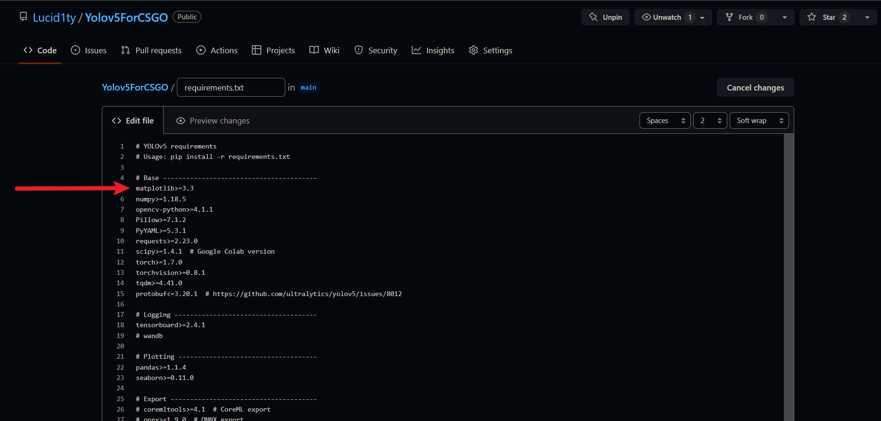Viewport: 881px width, 421px height.
Task: Open the indent size 2 dropdown
Action: coord(710,121)
